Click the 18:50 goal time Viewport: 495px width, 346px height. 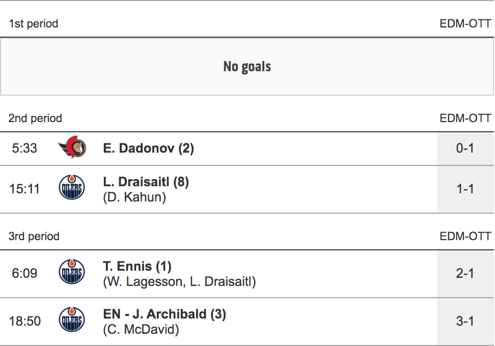coord(24,321)
